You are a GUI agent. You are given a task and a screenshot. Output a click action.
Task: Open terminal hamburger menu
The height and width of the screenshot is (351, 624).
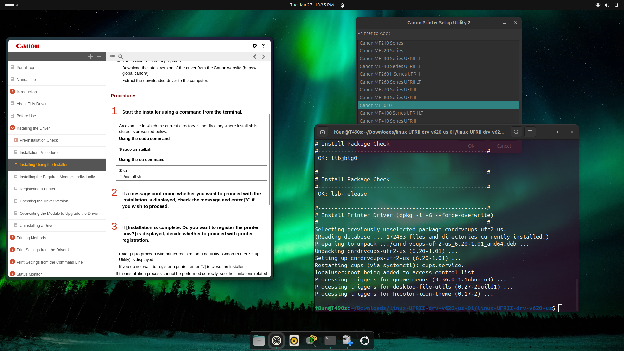530,132
